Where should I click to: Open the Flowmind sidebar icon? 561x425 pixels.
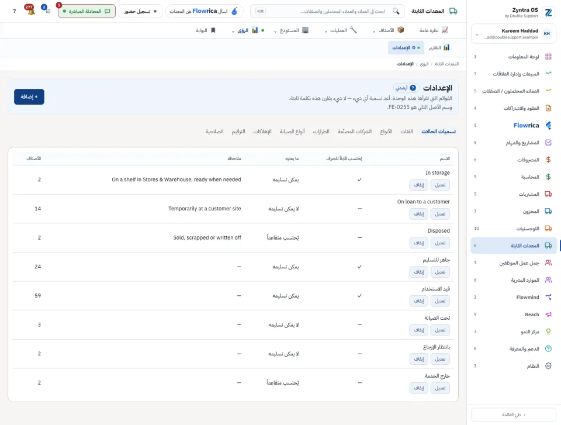pos(548,297)
